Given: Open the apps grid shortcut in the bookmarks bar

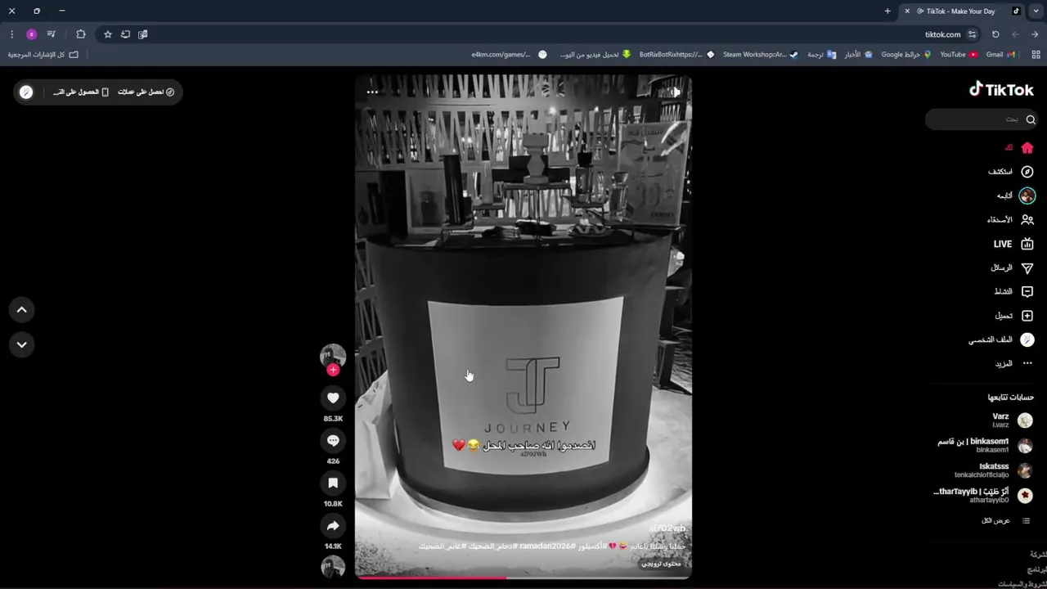Looking at the screenshot, I should point(1036,55).
